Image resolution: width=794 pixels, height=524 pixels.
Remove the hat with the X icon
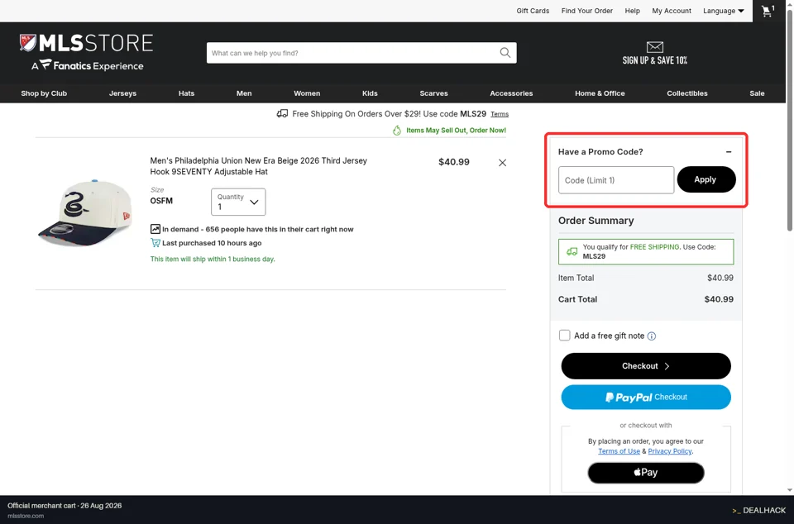502,162
